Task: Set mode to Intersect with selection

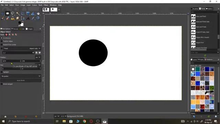Action: tap(16, 34)
